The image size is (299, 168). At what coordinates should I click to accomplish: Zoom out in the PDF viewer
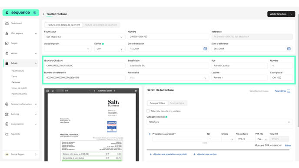[x=90, y=91]
